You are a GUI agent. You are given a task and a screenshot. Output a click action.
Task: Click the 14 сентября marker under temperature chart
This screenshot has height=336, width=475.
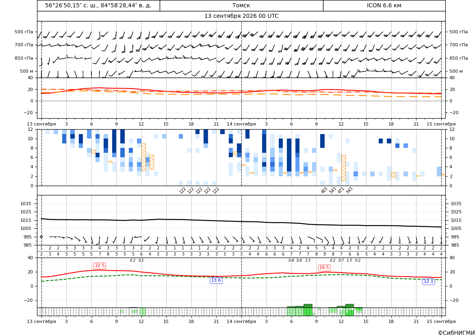[241, 124]
